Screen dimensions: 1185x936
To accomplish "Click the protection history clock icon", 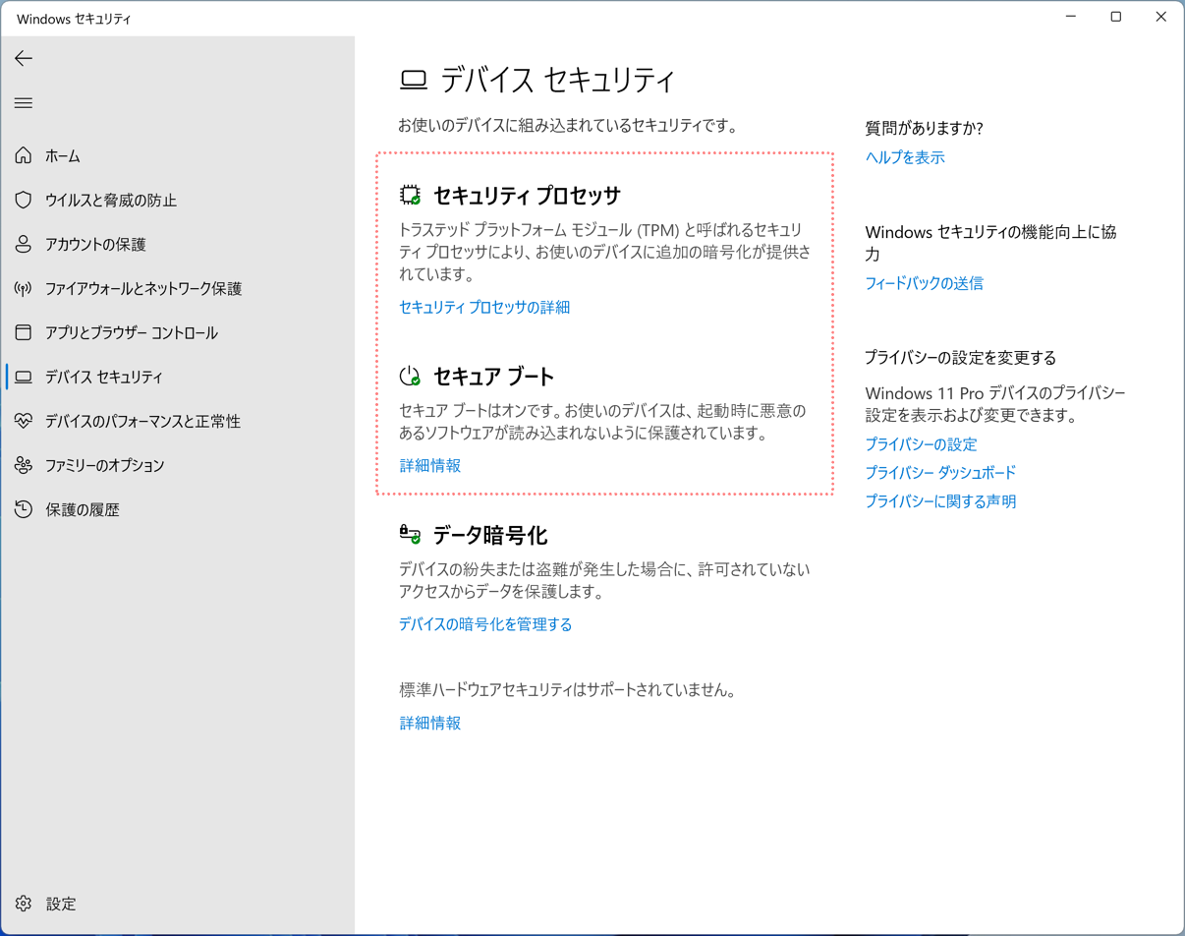I will tap(24, 509).
